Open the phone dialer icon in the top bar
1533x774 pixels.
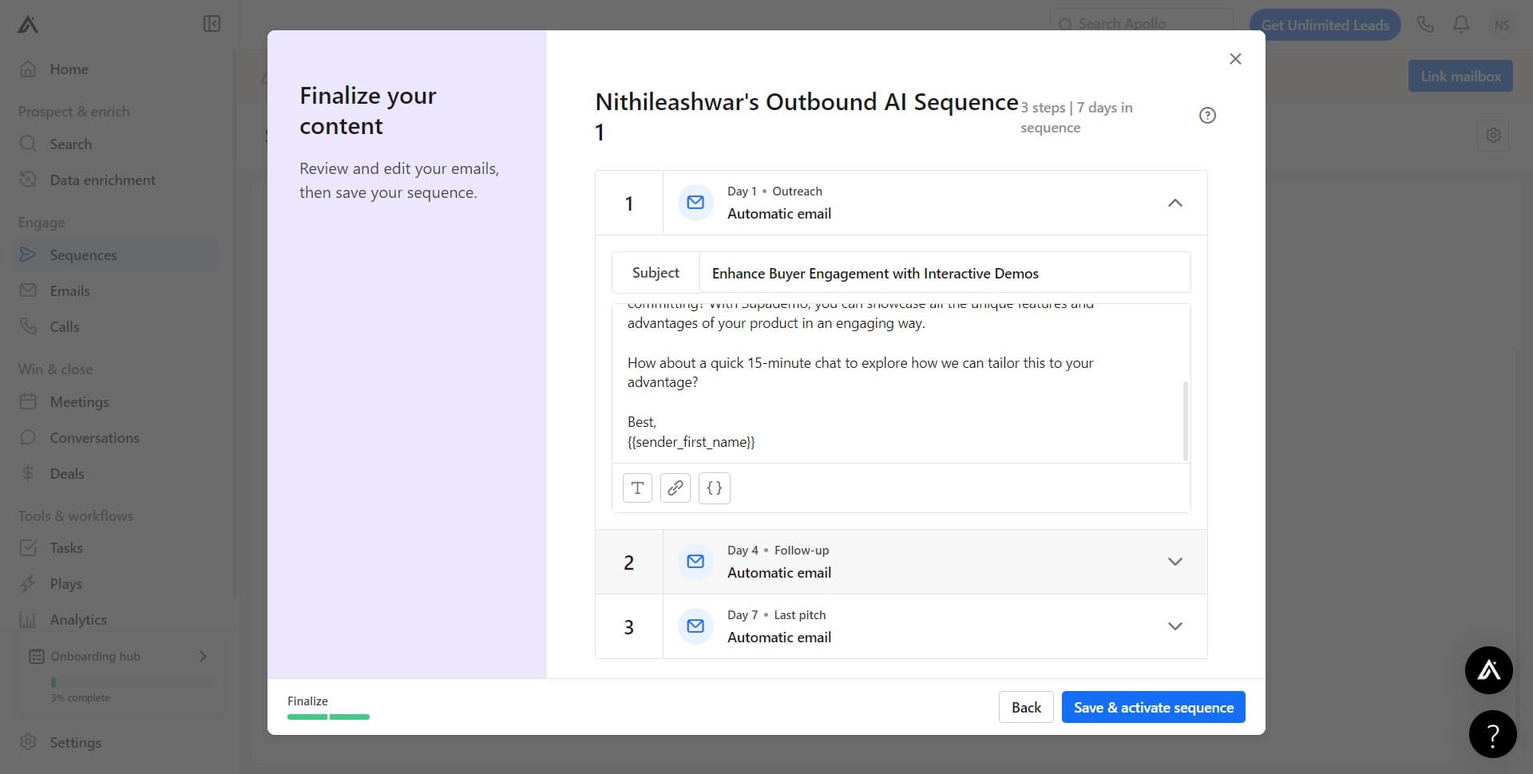pos(1425,24)
